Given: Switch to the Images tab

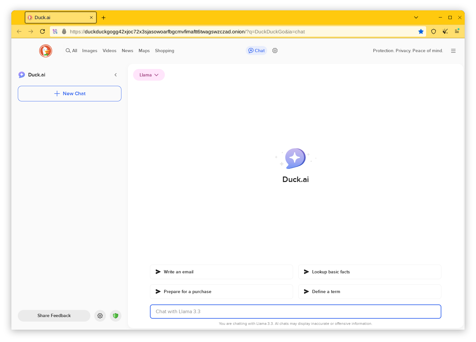Looking at the screenshot, I should point(90,51).
